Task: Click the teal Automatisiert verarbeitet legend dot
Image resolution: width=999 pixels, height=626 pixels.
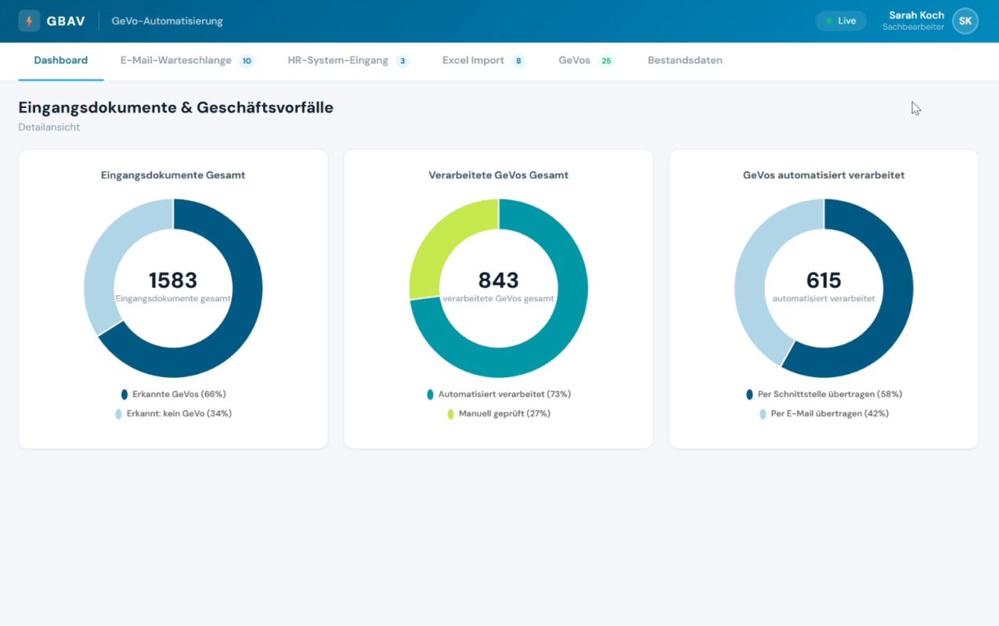Action: (430, 394)
